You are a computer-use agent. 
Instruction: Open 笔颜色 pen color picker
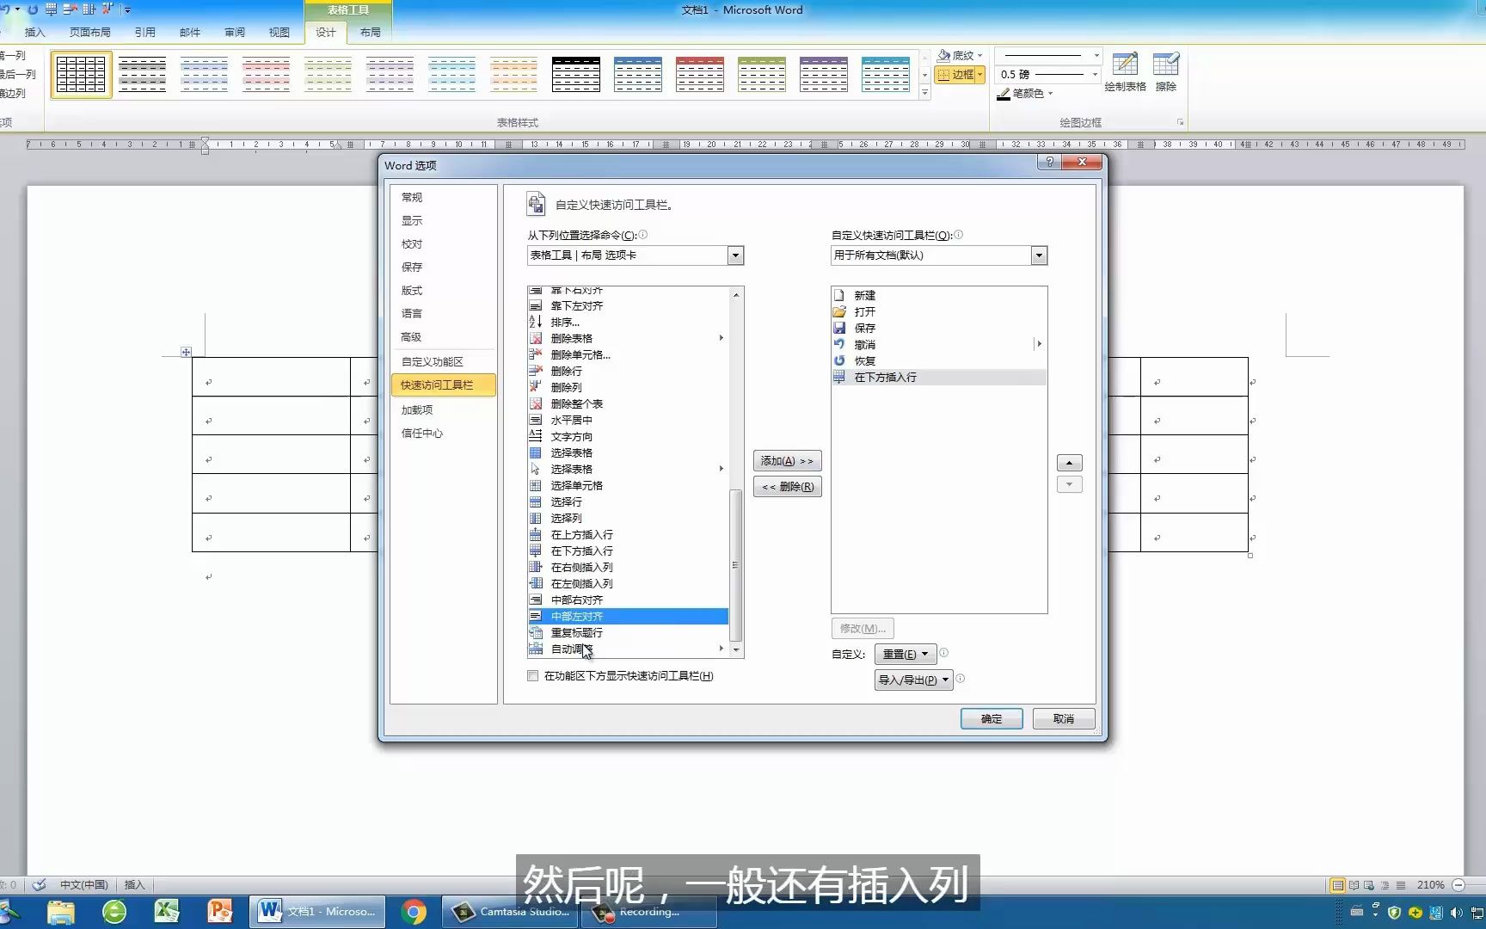click(x=1025, y=94)
